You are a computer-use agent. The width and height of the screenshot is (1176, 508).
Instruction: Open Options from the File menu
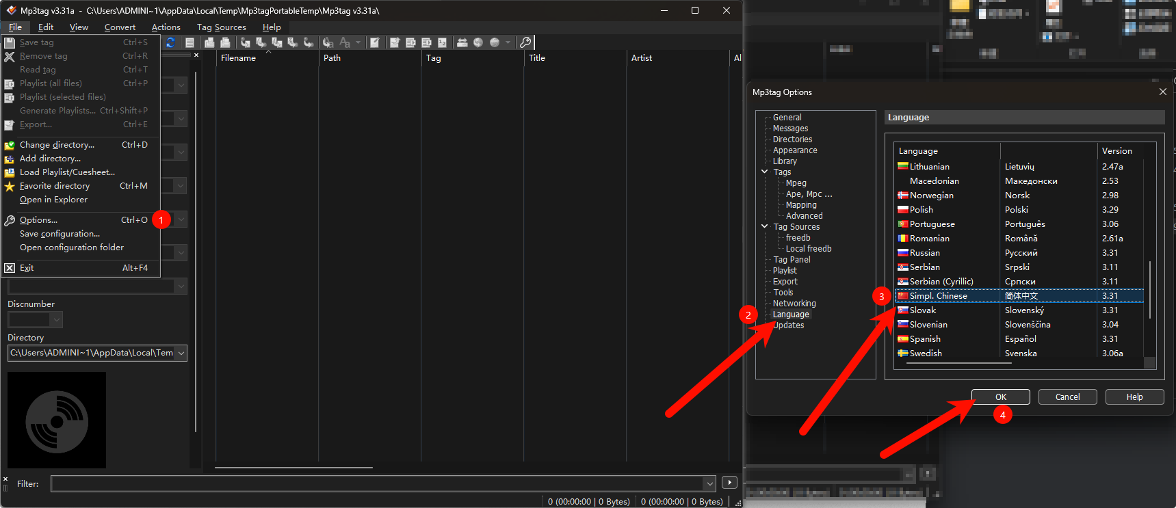click(x=38, y=220)
